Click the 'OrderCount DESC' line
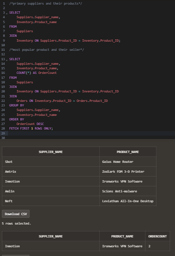 coord(30,124)
